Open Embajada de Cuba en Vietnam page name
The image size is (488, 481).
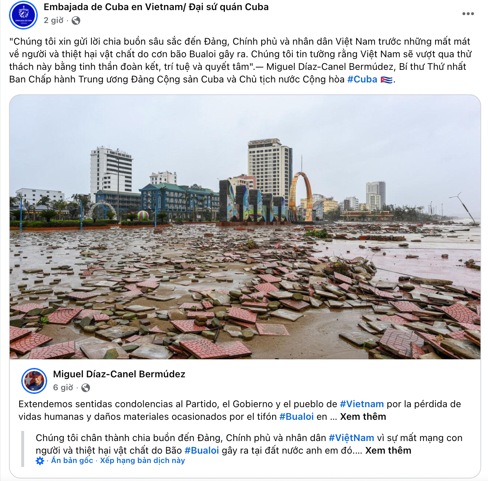tap(156, 7)
